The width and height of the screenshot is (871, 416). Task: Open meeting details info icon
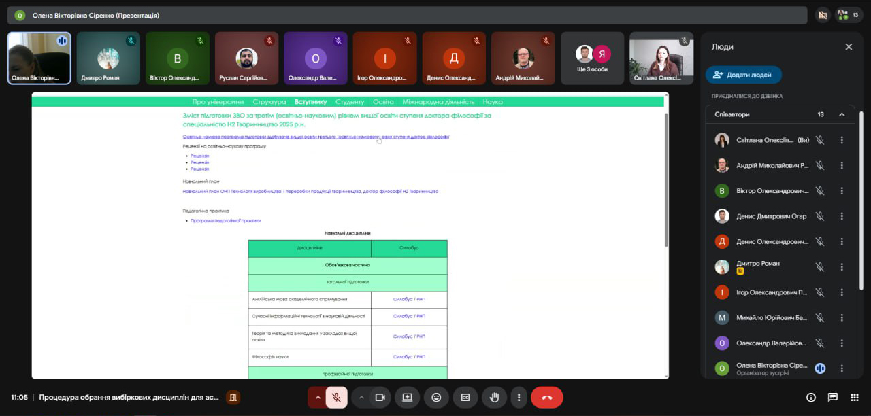point(810,397)
